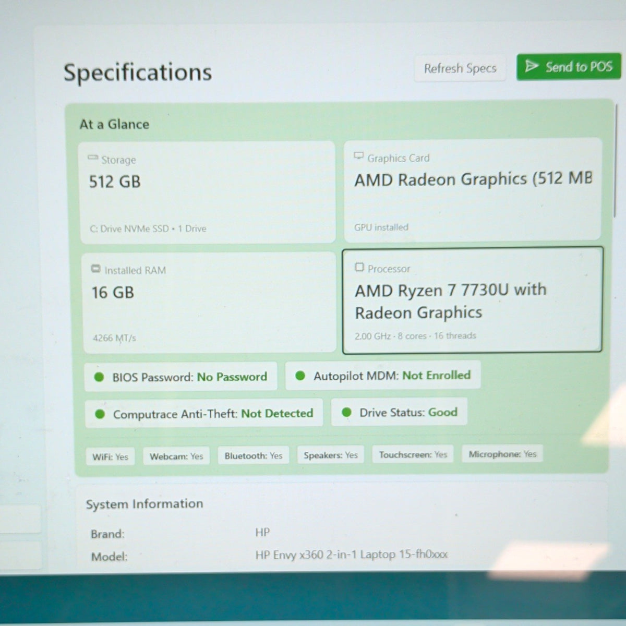This screenshot has height=626, width=626.
Task: Click the WiFi: Yes chip
Action: click(110, 456)
